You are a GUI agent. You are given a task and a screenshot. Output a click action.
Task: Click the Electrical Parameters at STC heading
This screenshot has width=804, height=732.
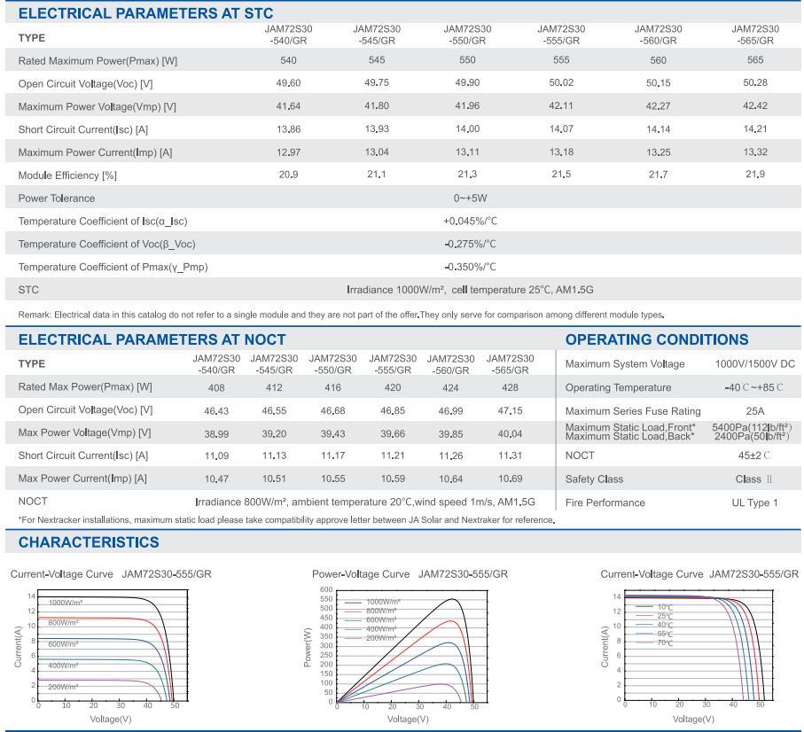coord(146,13)
